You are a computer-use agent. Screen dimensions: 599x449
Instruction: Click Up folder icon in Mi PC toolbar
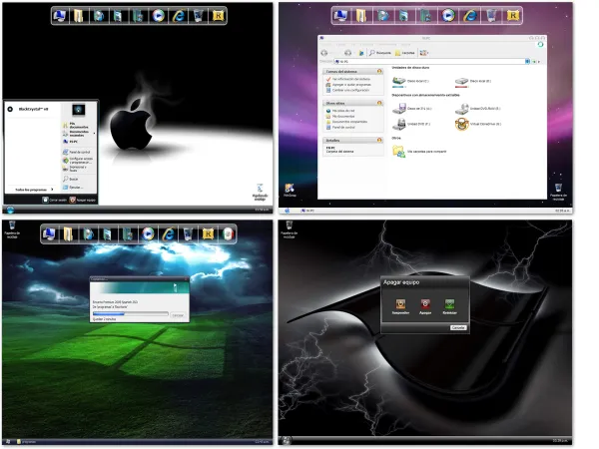point(360,53)
